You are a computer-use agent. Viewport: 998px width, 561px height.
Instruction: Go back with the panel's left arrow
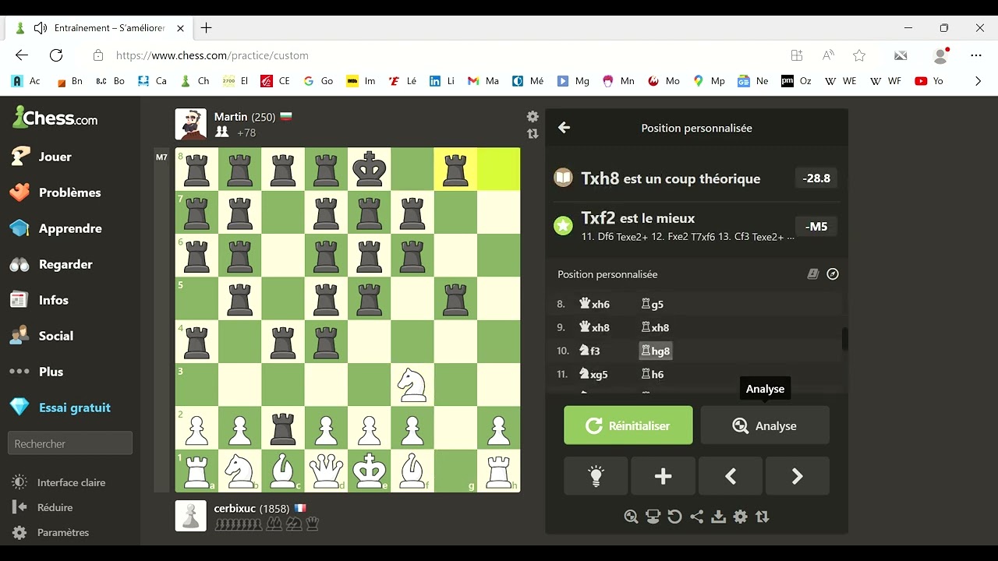tap(564, 128)
